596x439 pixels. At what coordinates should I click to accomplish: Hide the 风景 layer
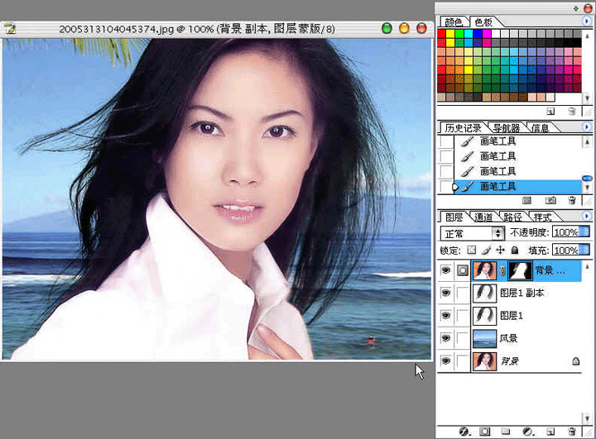445,338
